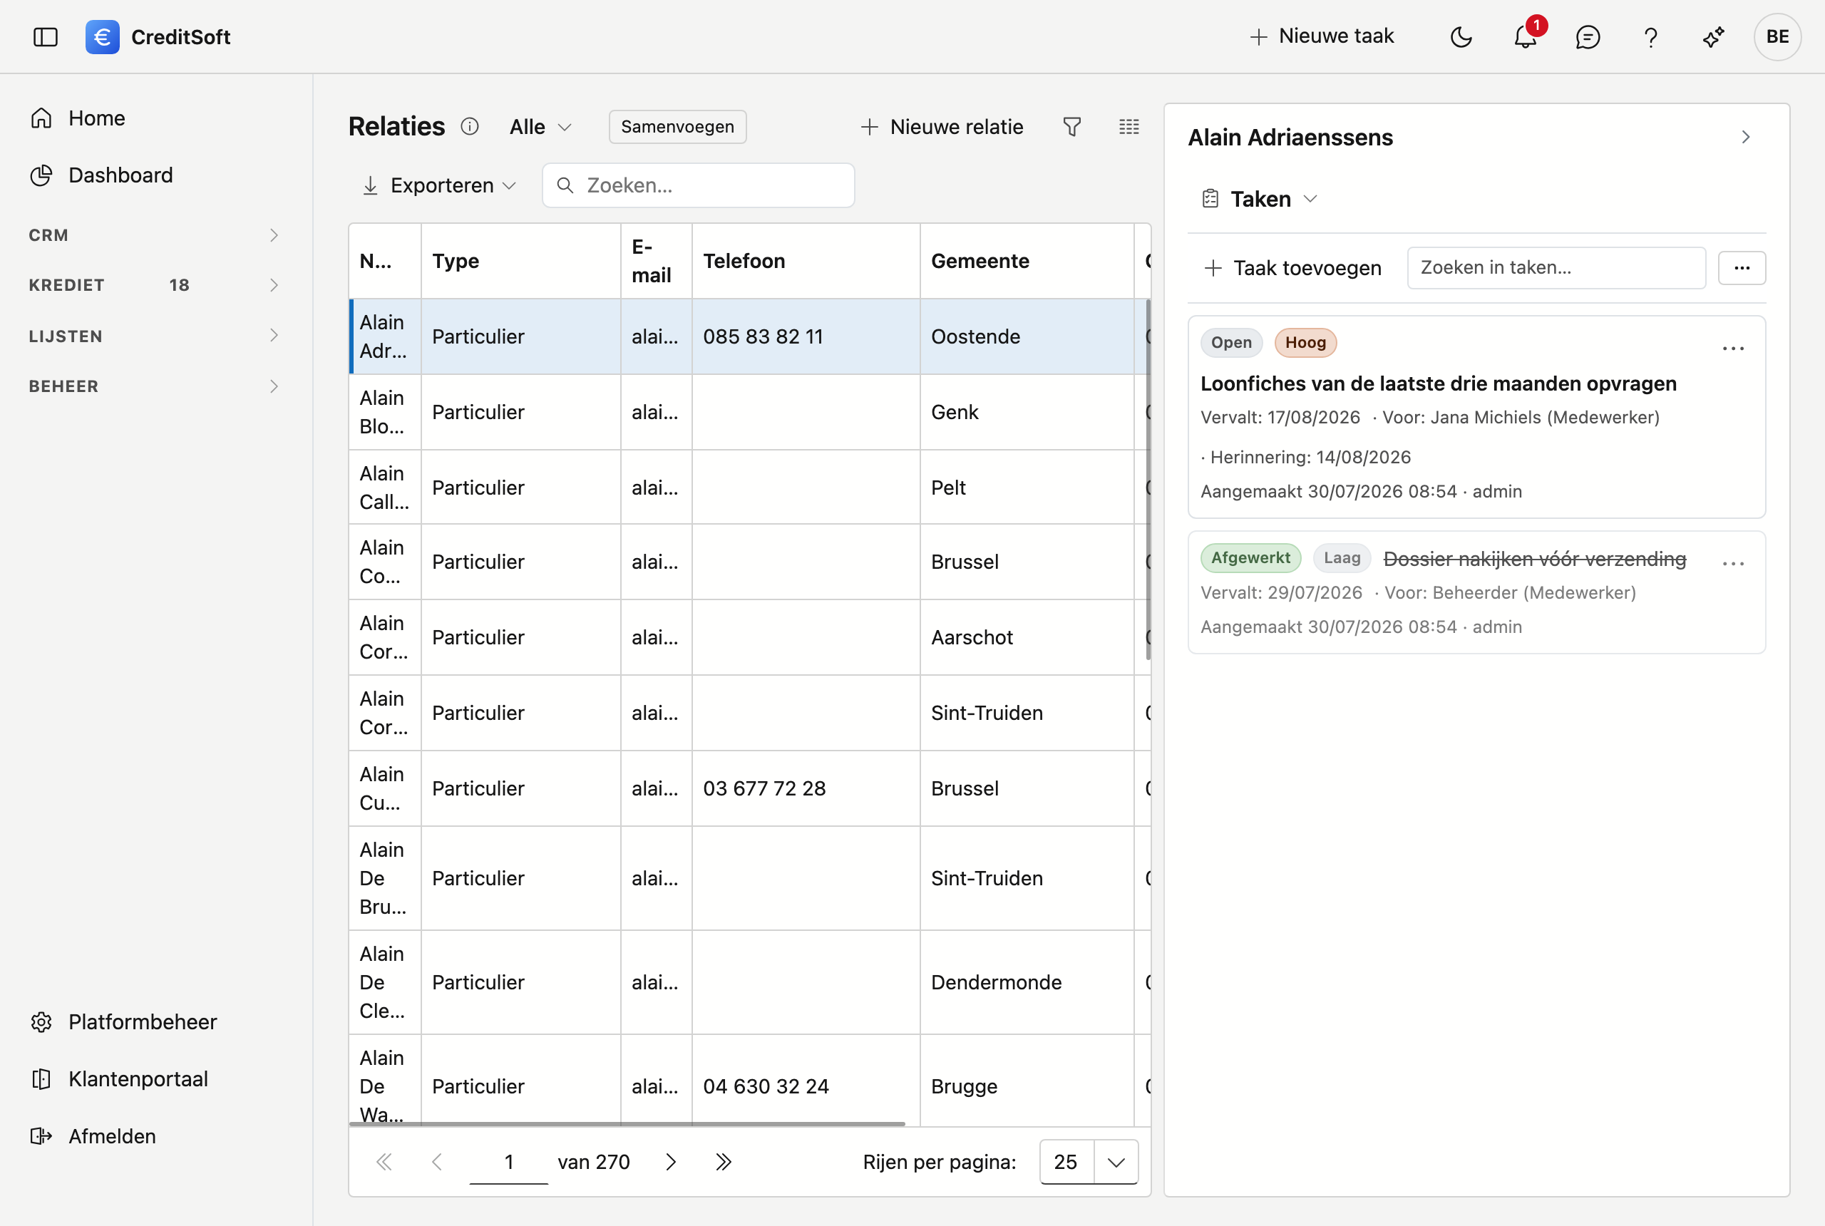
Task: Open the Taken section dropdown
Action: coord(1260,200)
